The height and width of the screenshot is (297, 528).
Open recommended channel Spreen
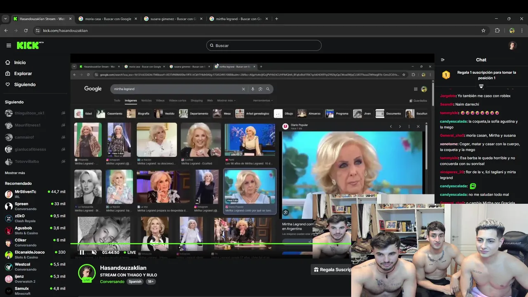(x=35, y=206)
